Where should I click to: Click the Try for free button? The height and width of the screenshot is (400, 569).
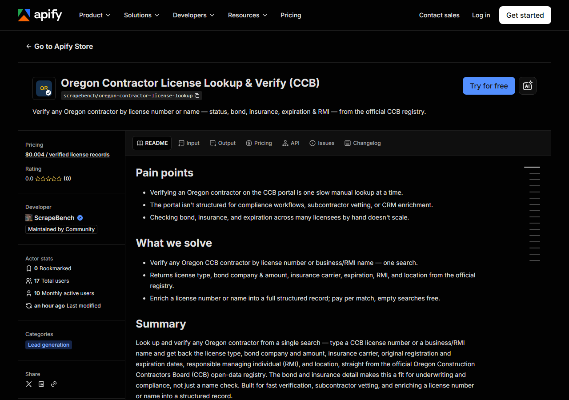point(489,86)
